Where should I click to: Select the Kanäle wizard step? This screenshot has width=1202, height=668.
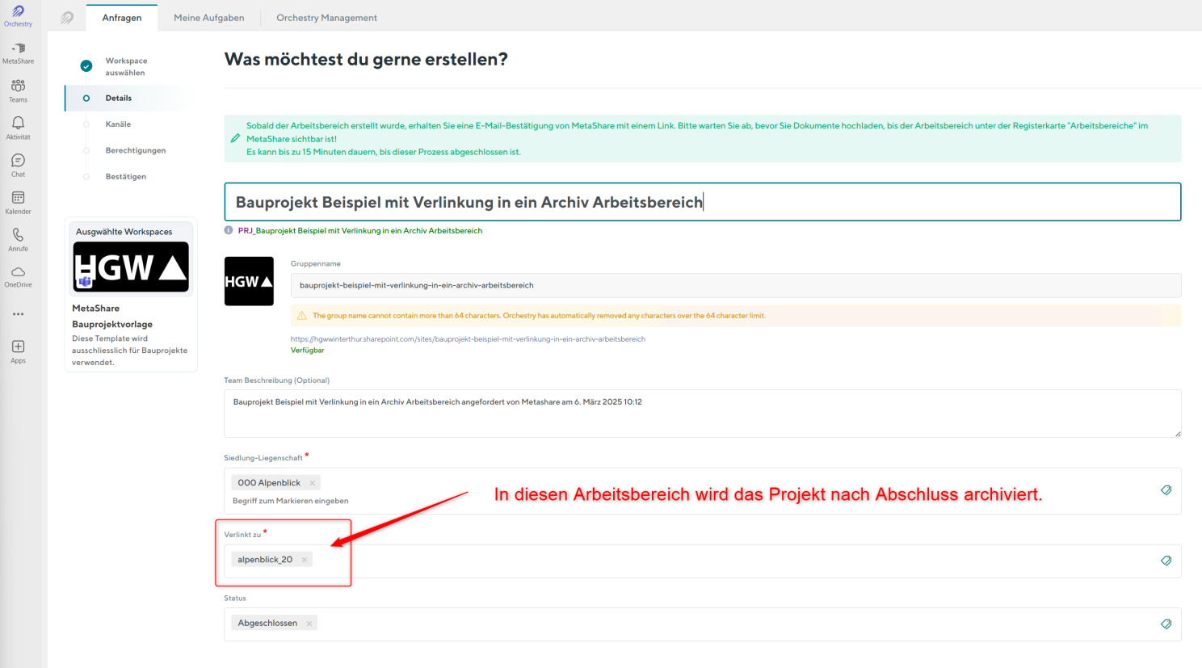click(x=118, y=124)
